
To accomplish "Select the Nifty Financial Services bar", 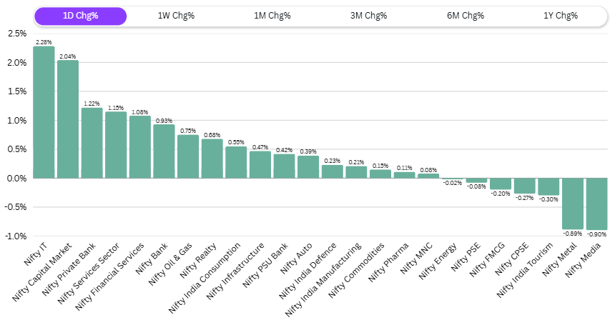I will 140,147.
